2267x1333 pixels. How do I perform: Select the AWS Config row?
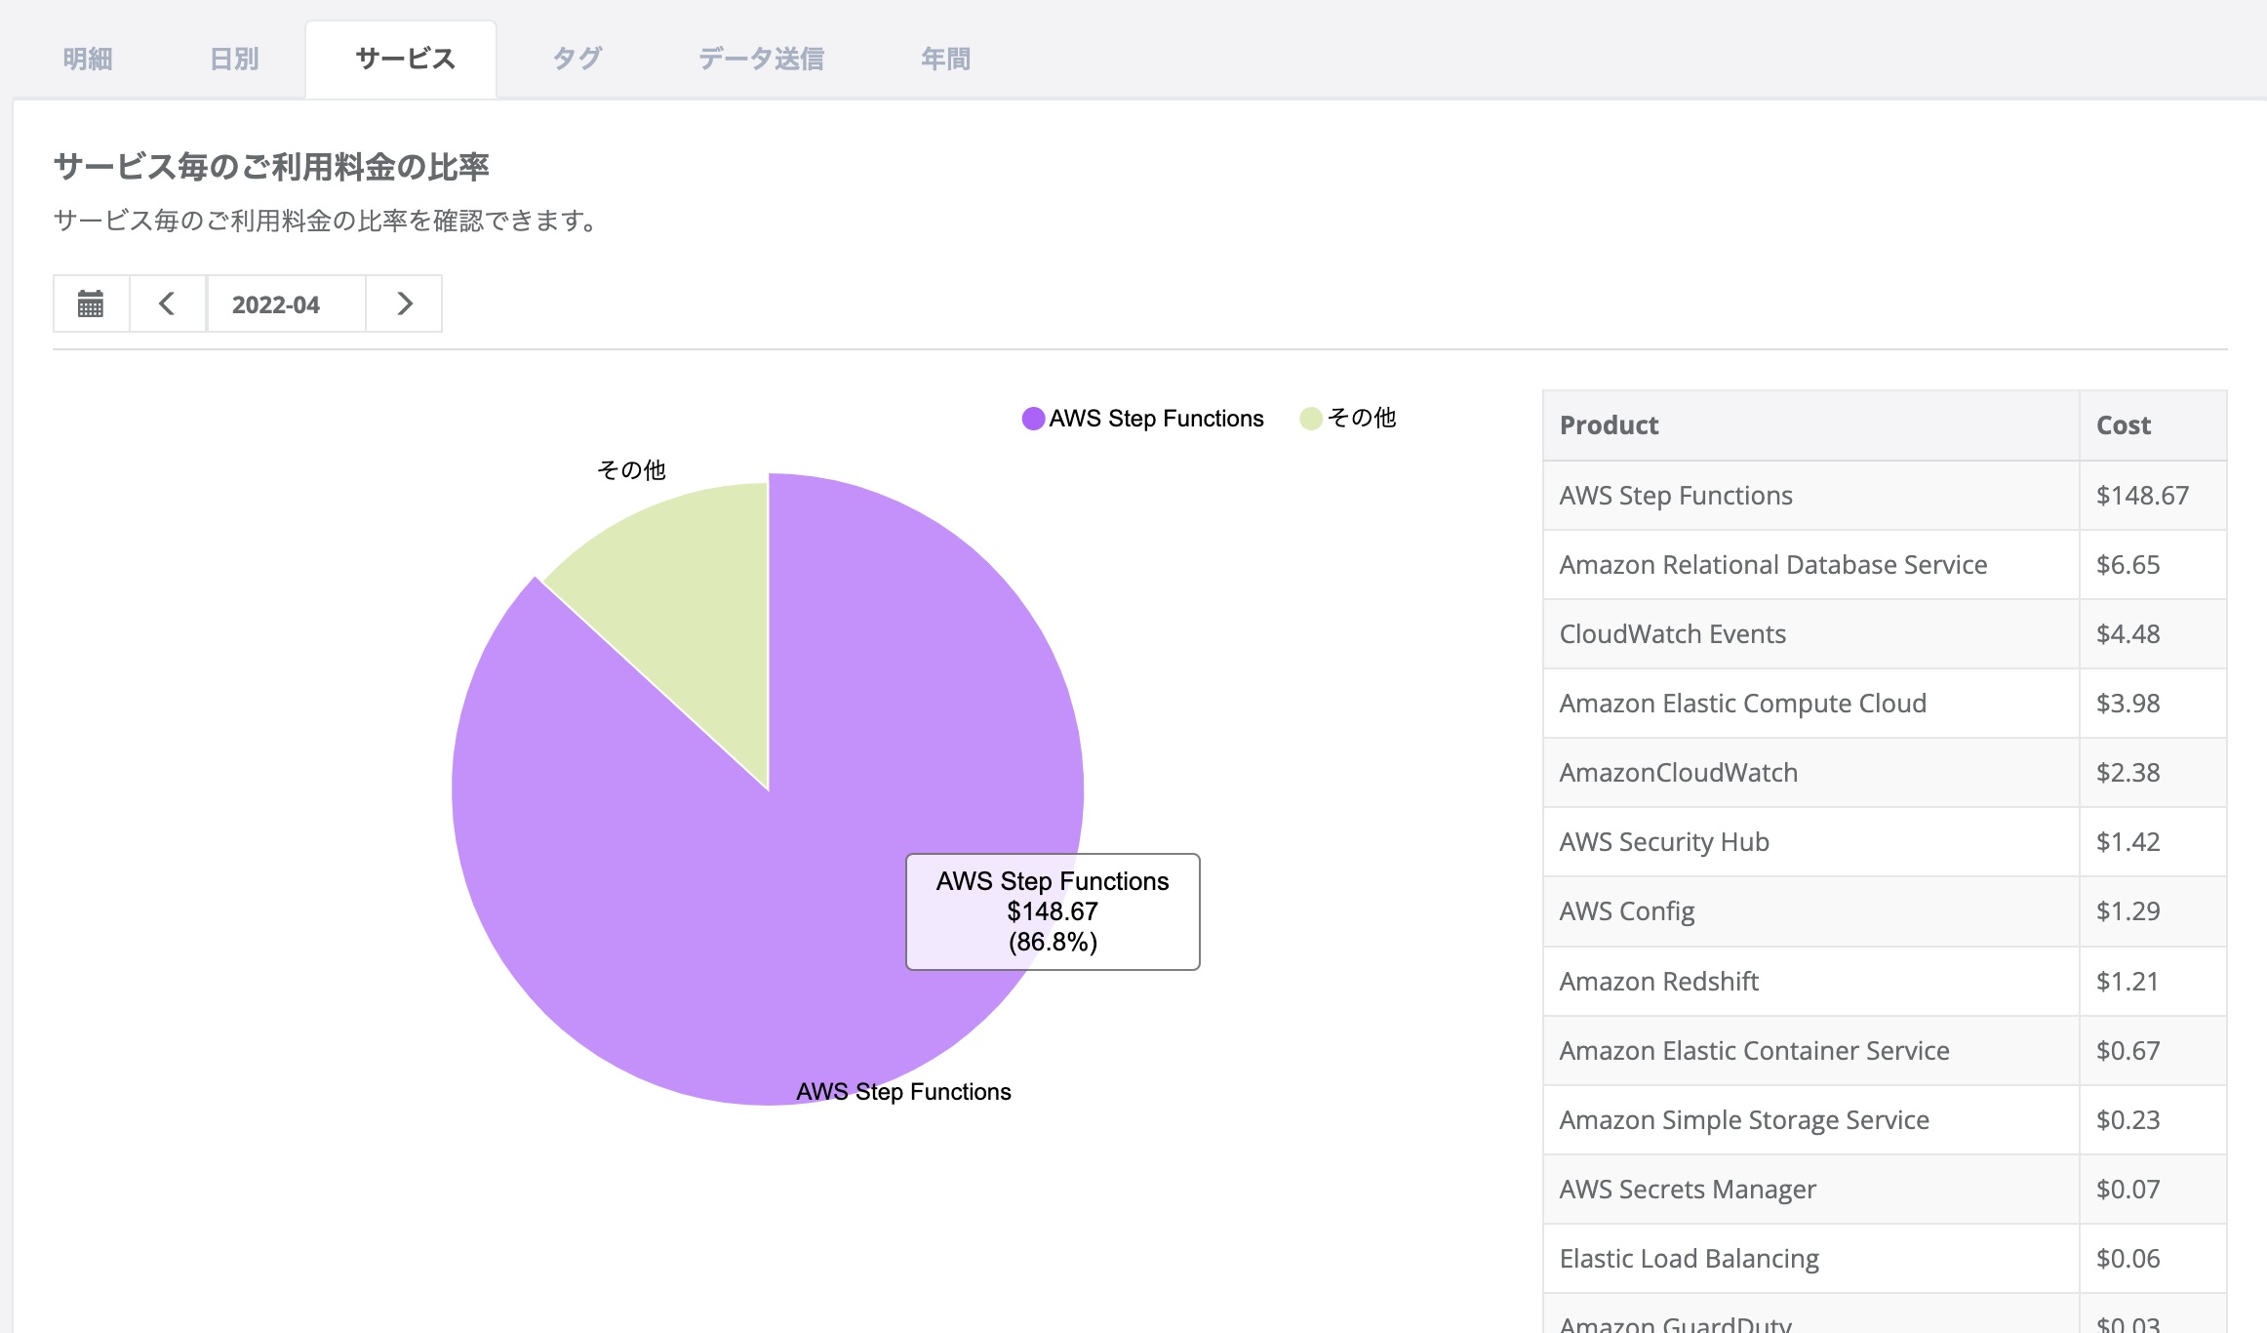tap(1885, 911)
